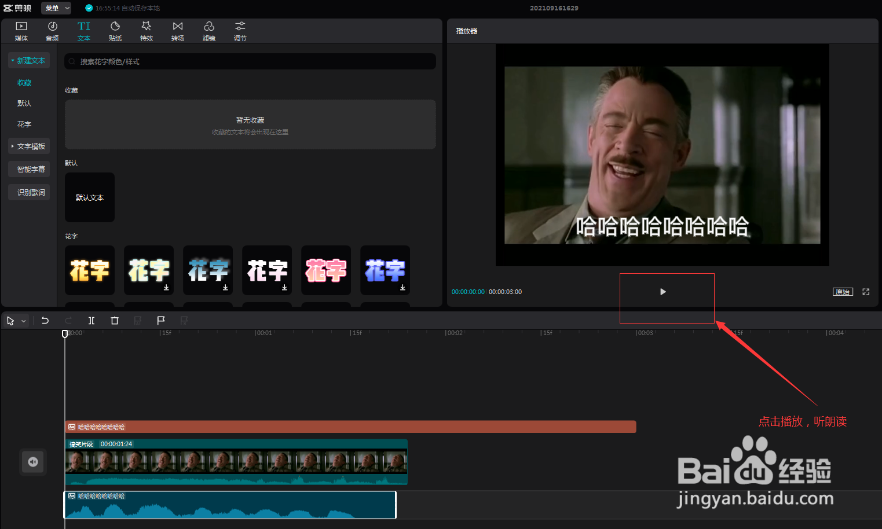Select 花字 in the text sidebar
Screen dimensions: 882x529
click(x=24, y=124)
